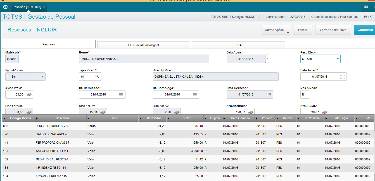The height and width of the screenshot is (181, 375).
Task: Click the question mark button beside Data Admis.
Action: click(x=267, y=59)
